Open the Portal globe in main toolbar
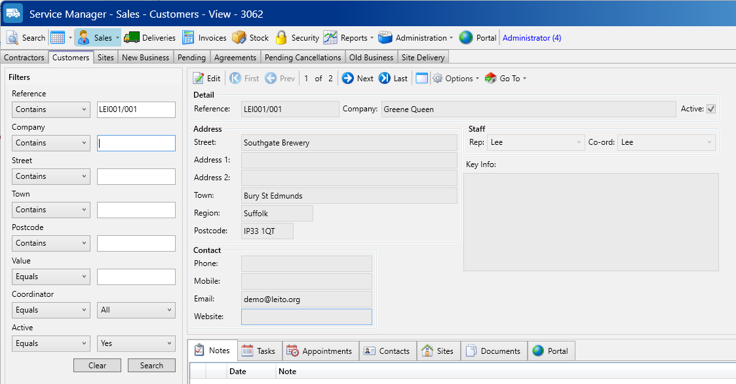 click(466, 38)
